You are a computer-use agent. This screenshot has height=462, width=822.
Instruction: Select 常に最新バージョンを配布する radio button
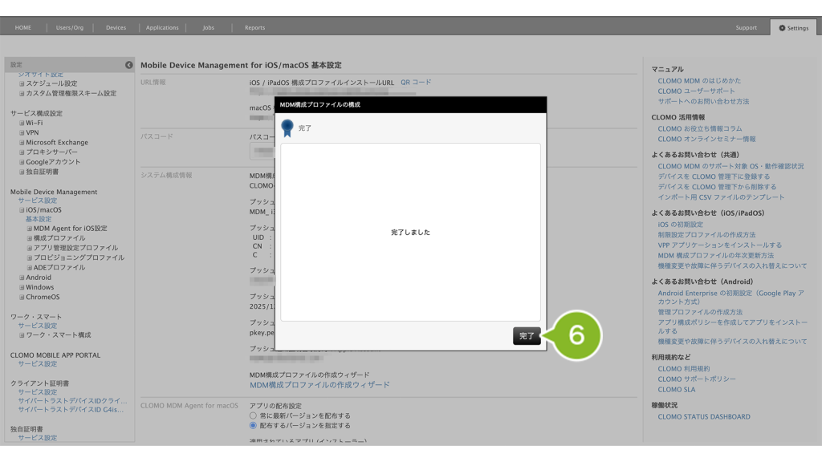(x=253, y=415)
